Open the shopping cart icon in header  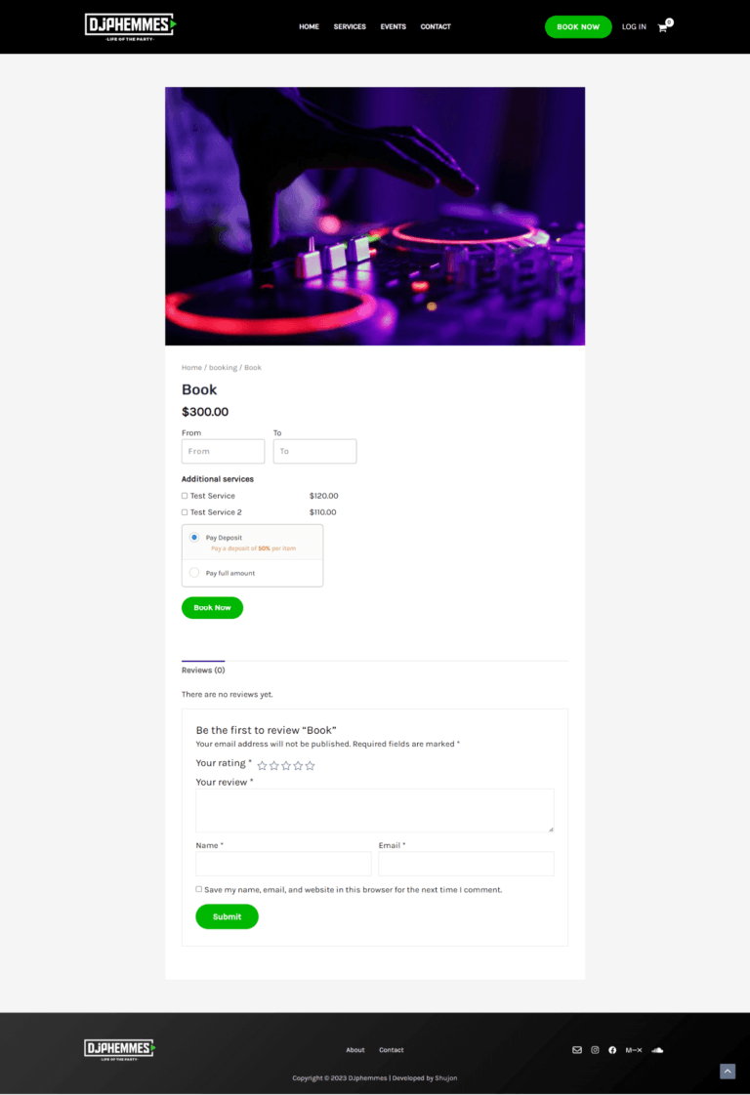point(663,27)
